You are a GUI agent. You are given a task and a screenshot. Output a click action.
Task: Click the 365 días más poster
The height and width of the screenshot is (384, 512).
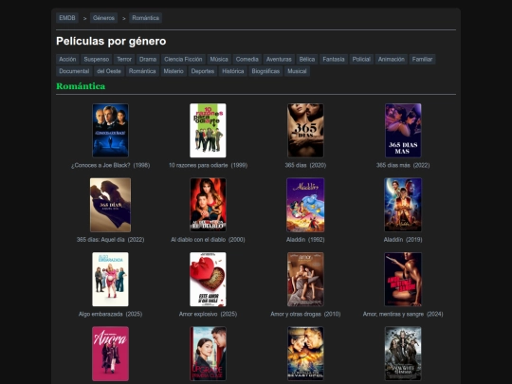pos(403,130)
